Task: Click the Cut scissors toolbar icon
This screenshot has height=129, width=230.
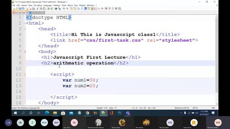Action: click(x=37, y=9)
